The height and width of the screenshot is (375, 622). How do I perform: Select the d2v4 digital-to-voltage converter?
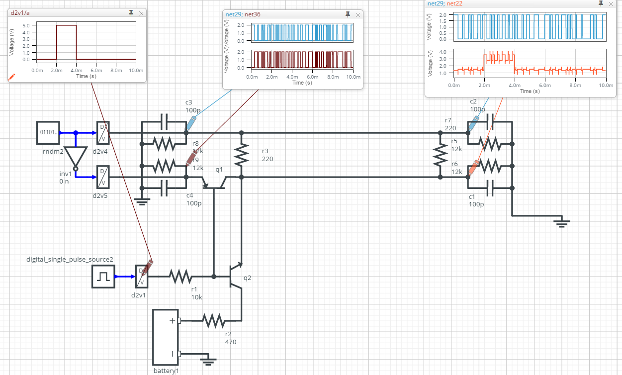[x=102, y=133]
